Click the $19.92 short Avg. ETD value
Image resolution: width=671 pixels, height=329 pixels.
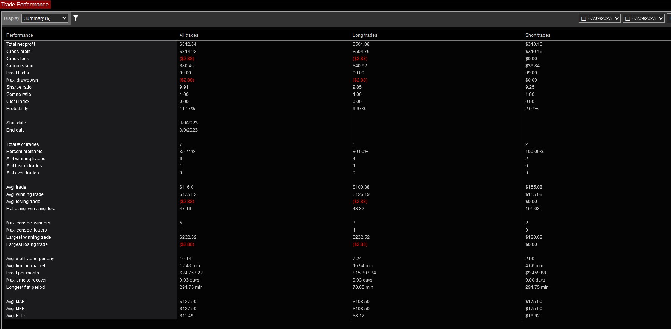pyautogui.click(x=533, y=316)
